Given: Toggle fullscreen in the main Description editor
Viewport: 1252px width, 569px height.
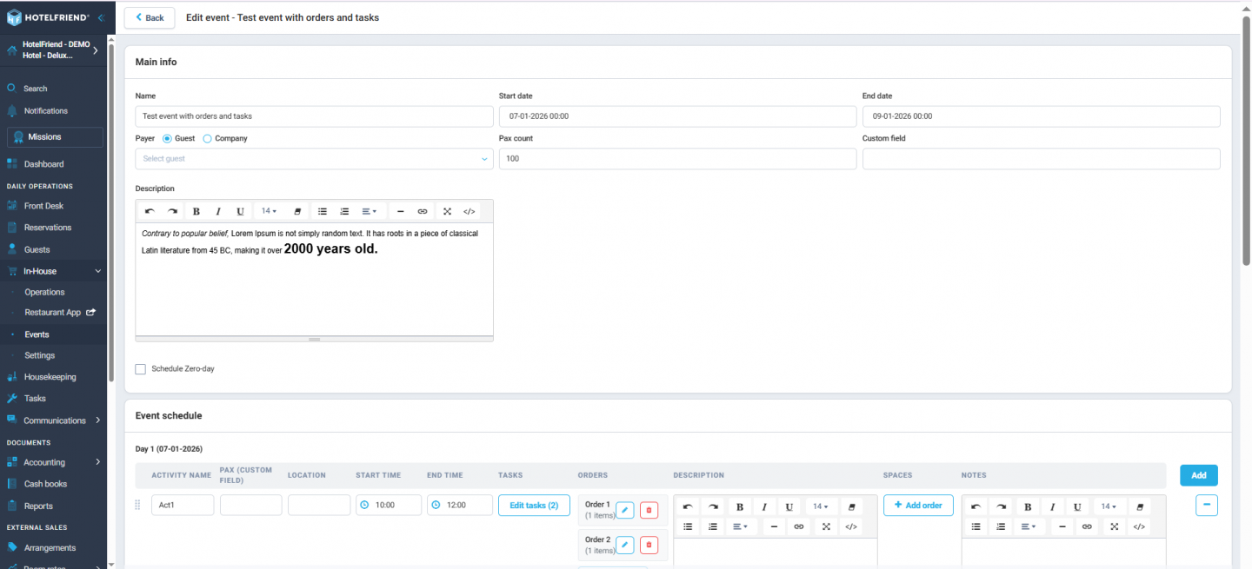Looking at the screenshot, I should [447, 211].
